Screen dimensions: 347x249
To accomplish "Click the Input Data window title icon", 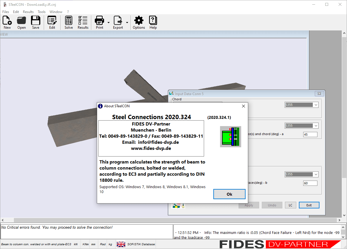I will tap(171, 94).
